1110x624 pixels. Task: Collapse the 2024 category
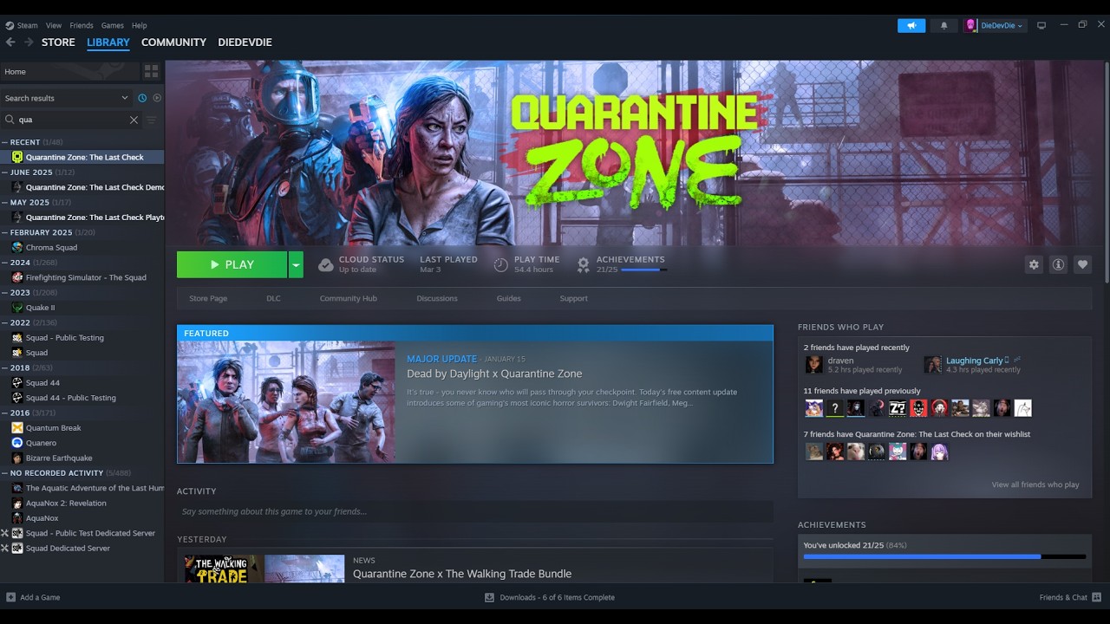click(x=5, y=263)
